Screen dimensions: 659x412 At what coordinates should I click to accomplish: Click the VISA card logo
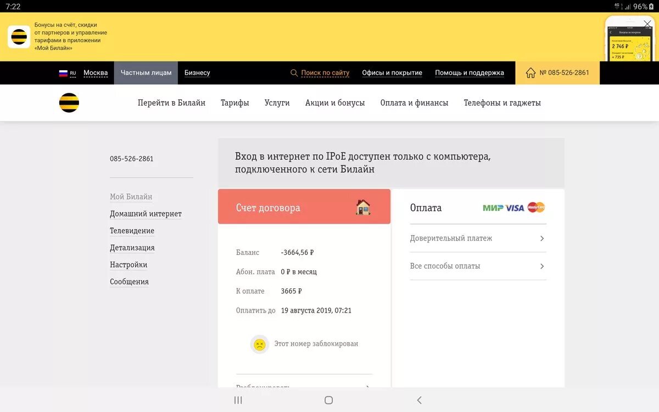point(515,208)
